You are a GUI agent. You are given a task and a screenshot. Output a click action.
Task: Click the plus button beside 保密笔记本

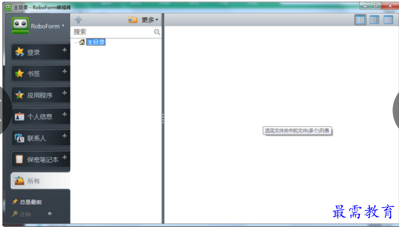[65, 157]
